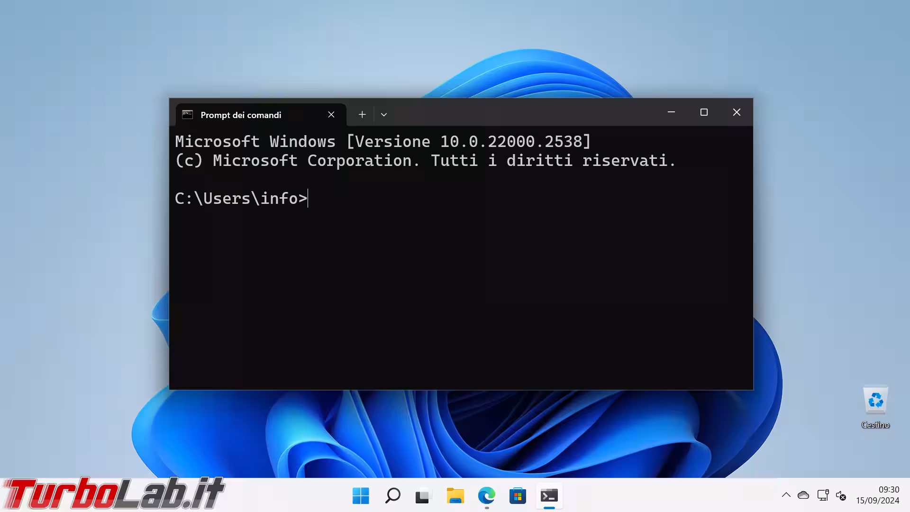Screen dimensions: 910x512
Task: Open Task View
Action: [423, 496]
